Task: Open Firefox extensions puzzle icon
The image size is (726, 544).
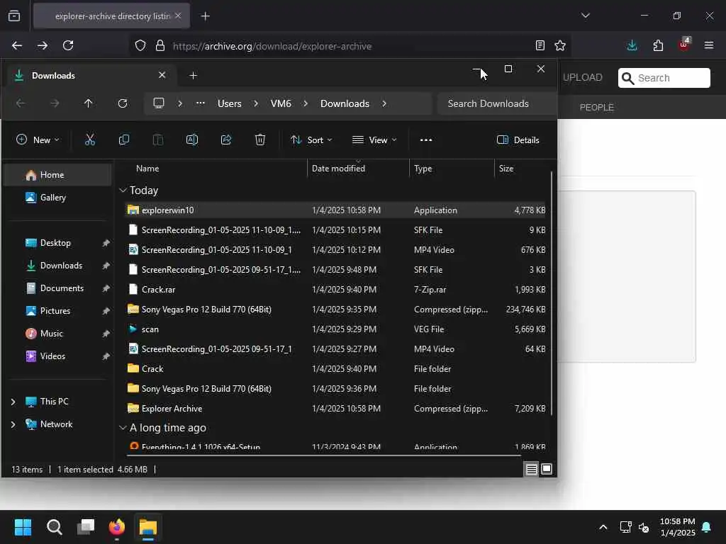Action: (x=658, y=45)
